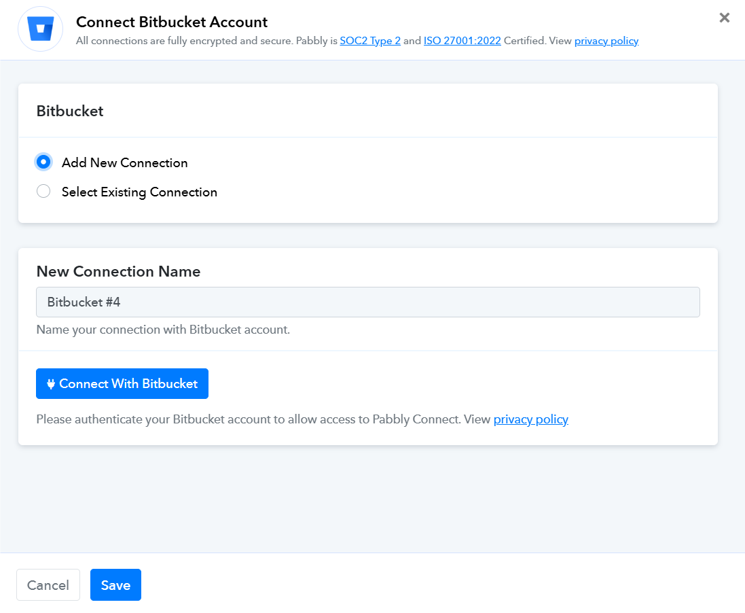This screenshot has width=745, height=613.
Task: Open privacy policy link below the Connect button
Action: point(530,419)
